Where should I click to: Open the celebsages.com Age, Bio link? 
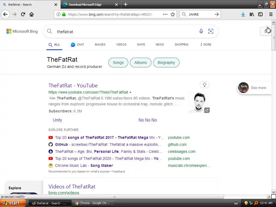pyautogui.click(x=108, y=151)
